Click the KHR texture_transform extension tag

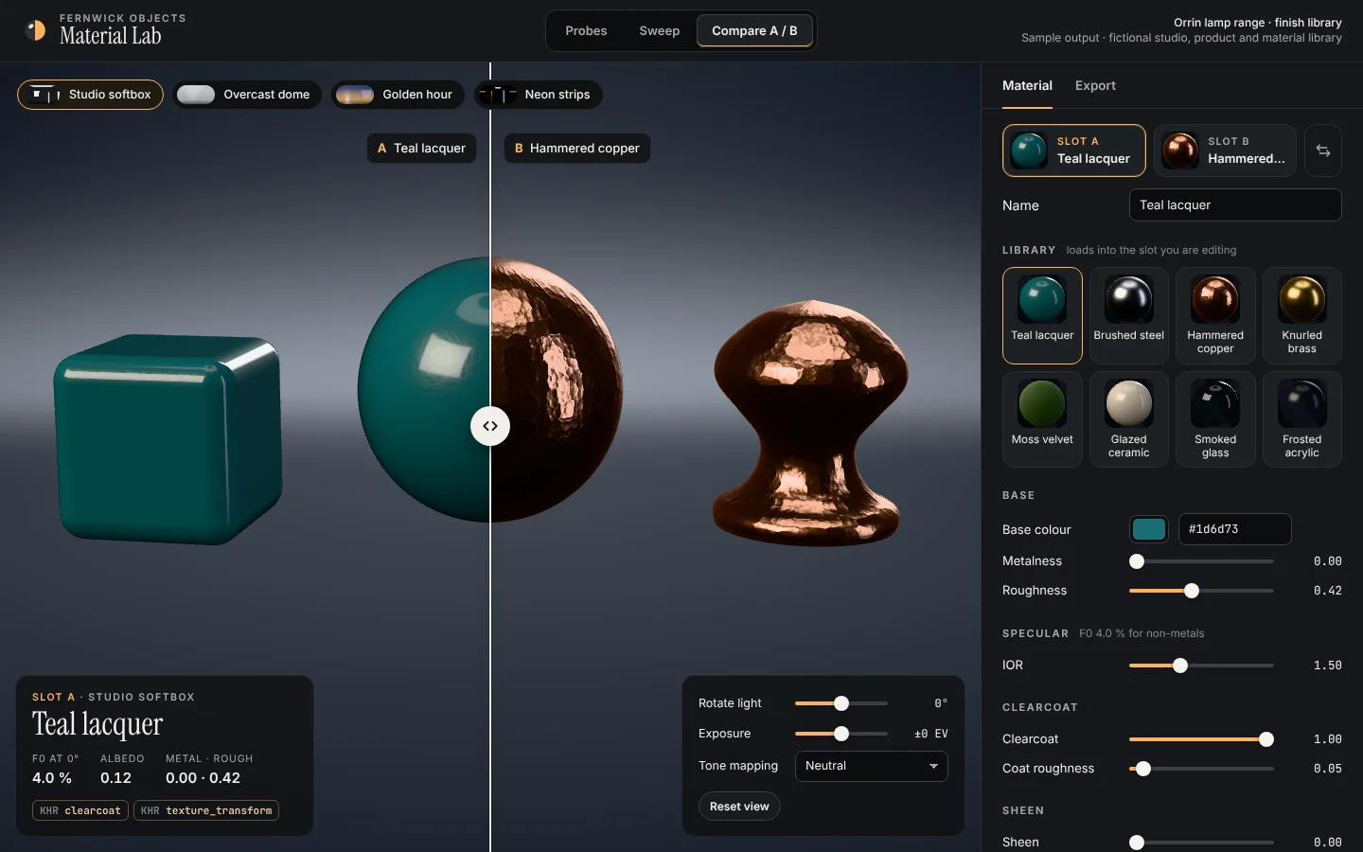(x=206, y=810)
